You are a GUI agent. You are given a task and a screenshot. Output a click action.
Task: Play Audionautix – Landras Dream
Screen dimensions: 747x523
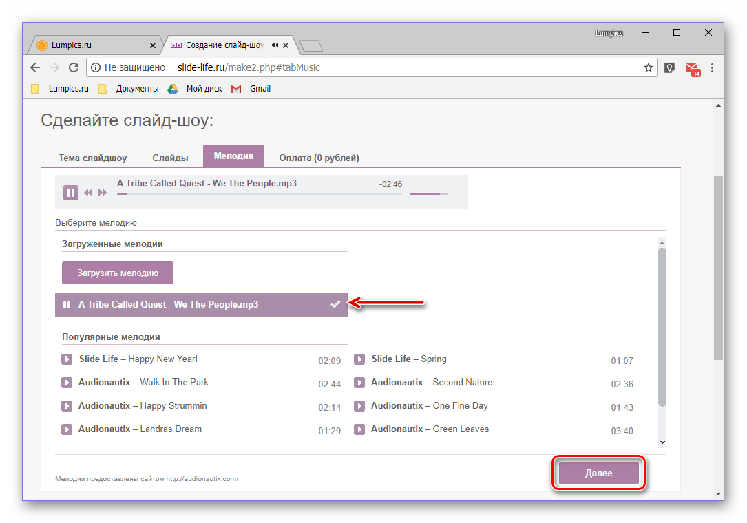point(67,429)
